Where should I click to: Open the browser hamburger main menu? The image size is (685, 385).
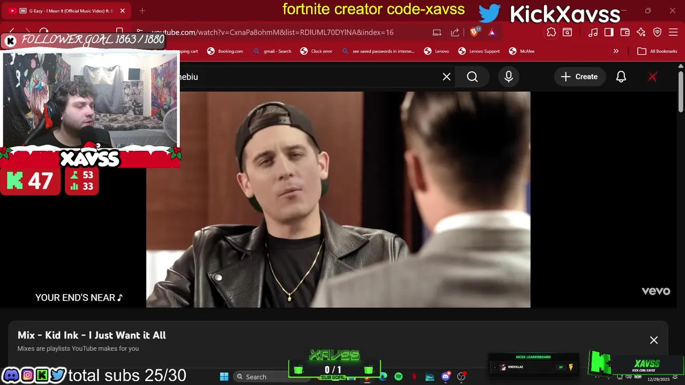[x=673, y=32]
